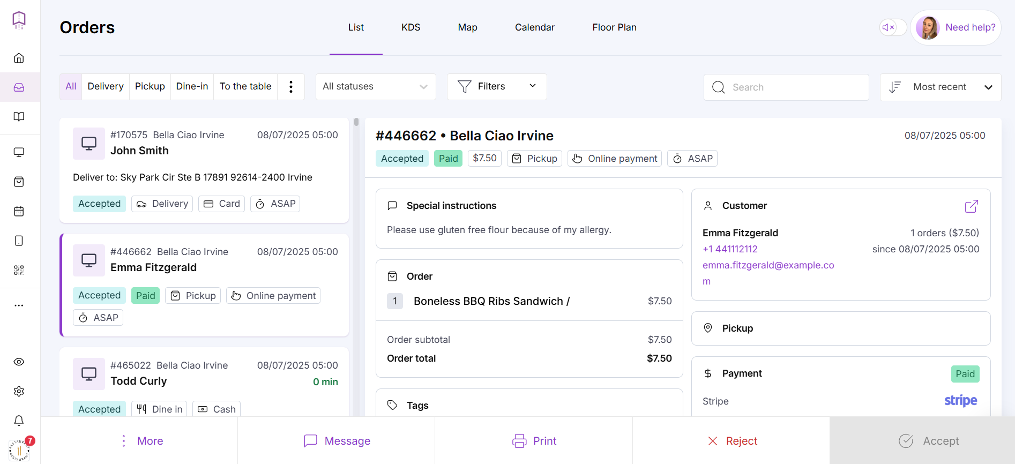
Task: Open the settings gear in sidebar
Action: click(x=19, y=391)
